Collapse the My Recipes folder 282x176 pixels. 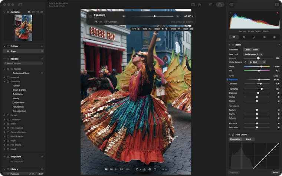tap(4, 69)
